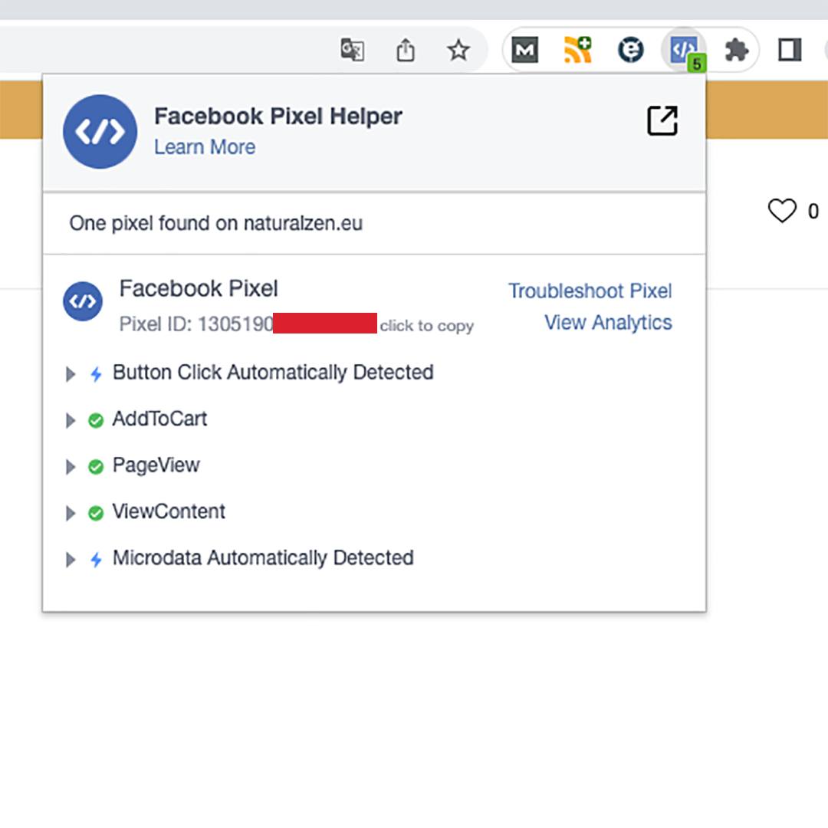This screenshot has width=828, height=828.
Task: Select the Microdata Automatically Detected label
Action: [263, 557]
